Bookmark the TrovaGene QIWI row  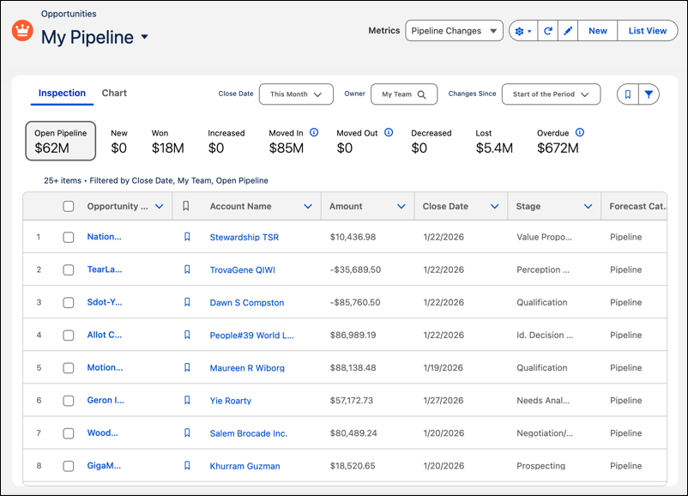[x=187, y=269]
